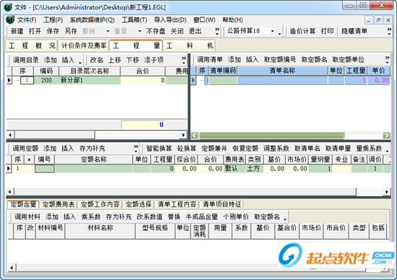The image size is (397, 280).
Task: Switch to the 工料机 tab
Action: (189, 45)
